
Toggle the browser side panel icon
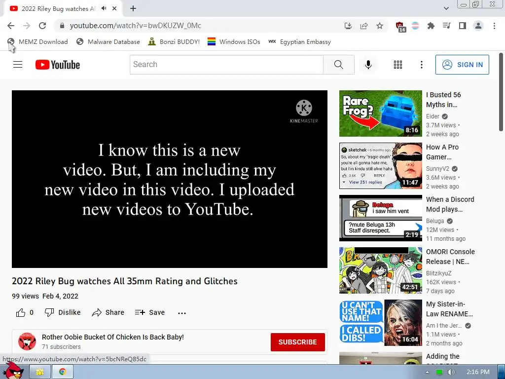[463, 26]
